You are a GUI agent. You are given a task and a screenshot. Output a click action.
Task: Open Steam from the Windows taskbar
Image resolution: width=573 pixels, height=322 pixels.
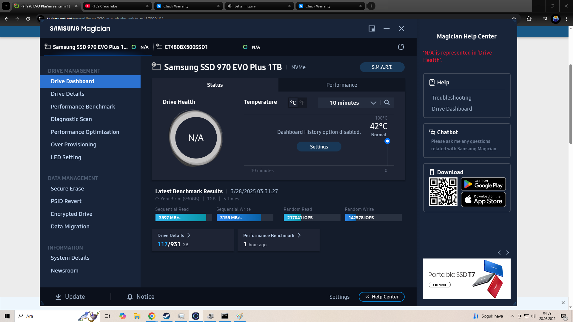tap(167, 316)
